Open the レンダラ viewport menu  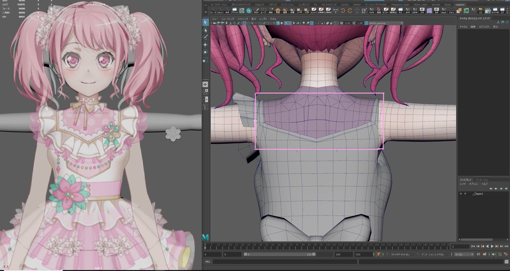(x=263, y=19)
